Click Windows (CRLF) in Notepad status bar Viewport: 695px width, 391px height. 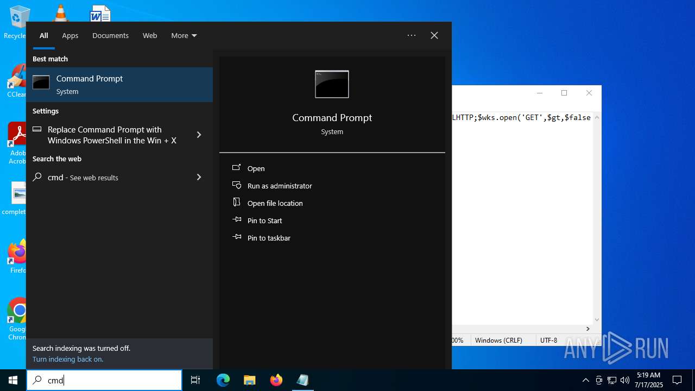[x=498, y=340]
